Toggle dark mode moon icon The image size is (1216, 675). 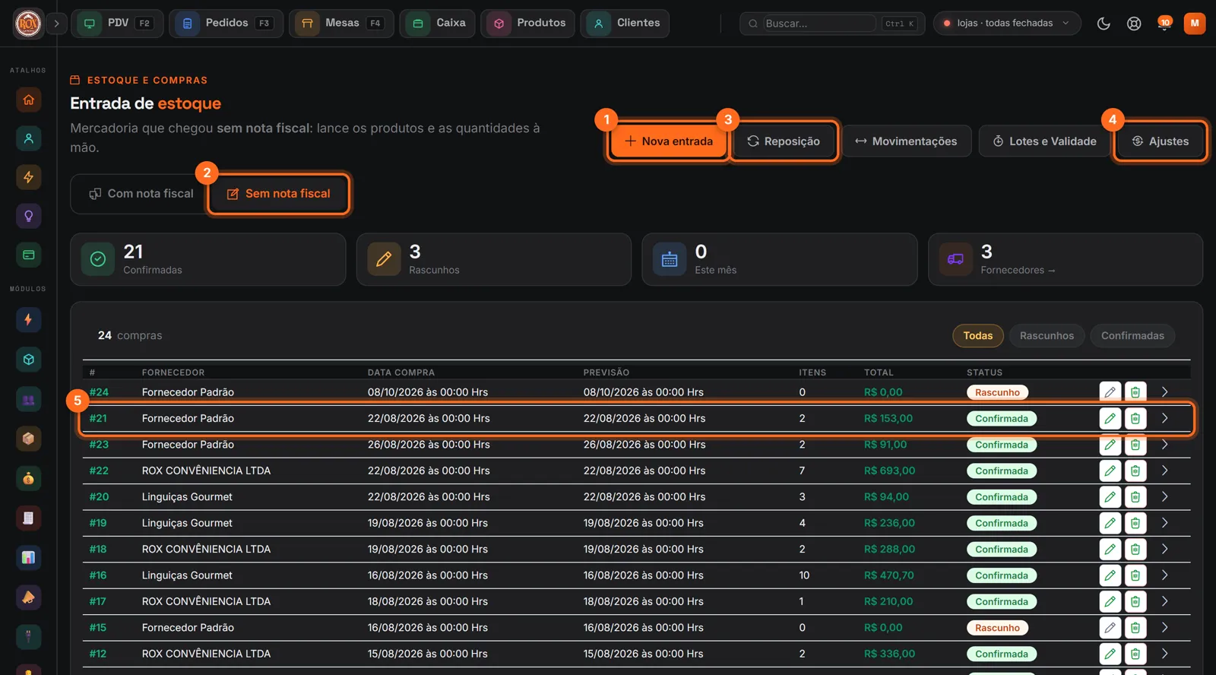[1104, 24]
